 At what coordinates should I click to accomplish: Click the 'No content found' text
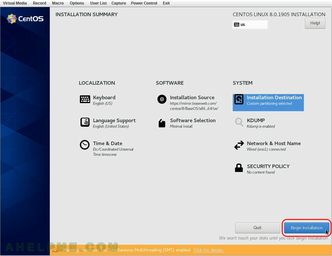[x=261, y=172]
